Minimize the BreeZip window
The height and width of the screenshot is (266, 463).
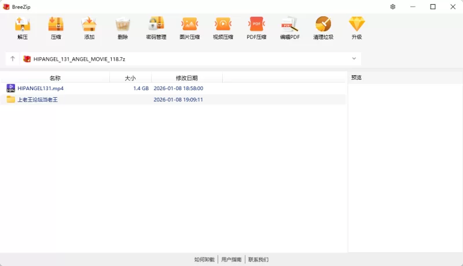point(413,7)
